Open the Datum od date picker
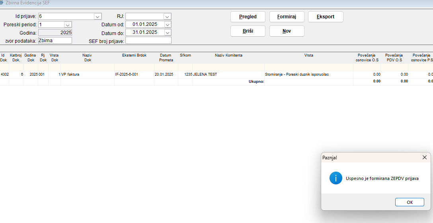Image resolution: width=433 pixels, height=223 pixels. tap(167, 25)
